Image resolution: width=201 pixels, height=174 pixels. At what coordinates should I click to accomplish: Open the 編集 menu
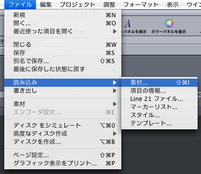46,5
